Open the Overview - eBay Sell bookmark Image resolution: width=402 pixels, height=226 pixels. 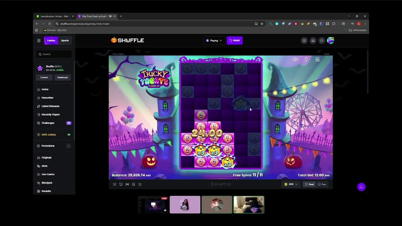pyautogui.click(x=55, y=30)
